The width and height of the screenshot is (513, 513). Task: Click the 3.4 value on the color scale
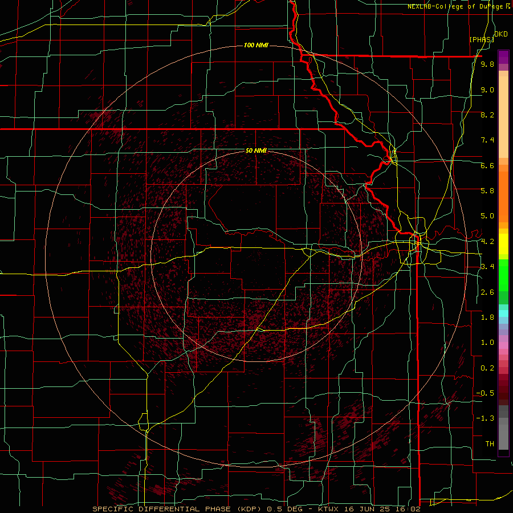coord(487,267)
